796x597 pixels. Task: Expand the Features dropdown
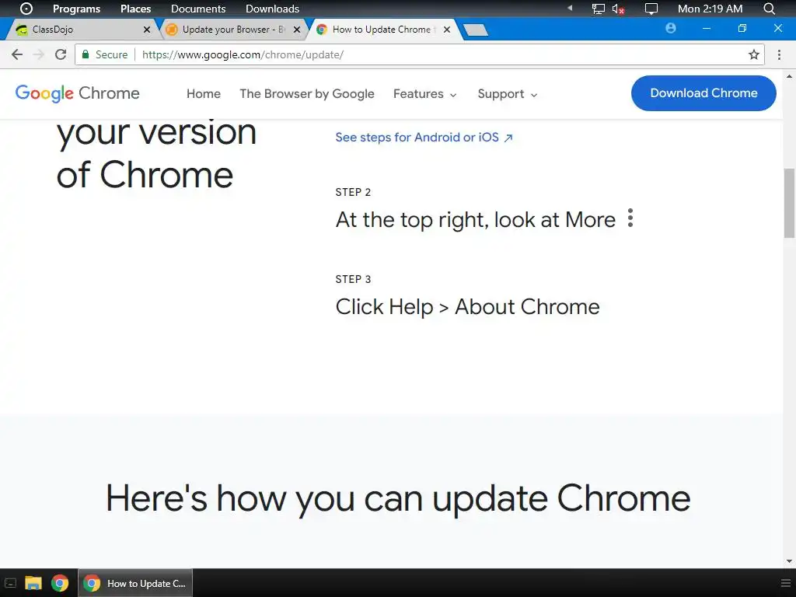click(x=425, y=94)
